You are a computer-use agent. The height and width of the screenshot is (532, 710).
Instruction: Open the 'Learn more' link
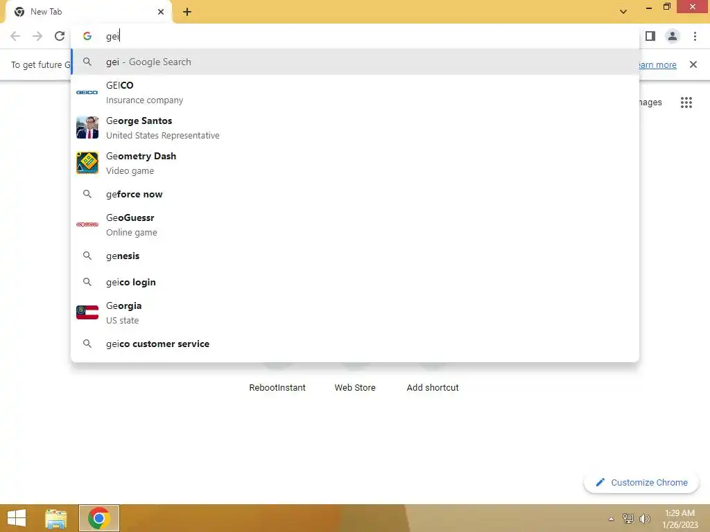point(657,64)
